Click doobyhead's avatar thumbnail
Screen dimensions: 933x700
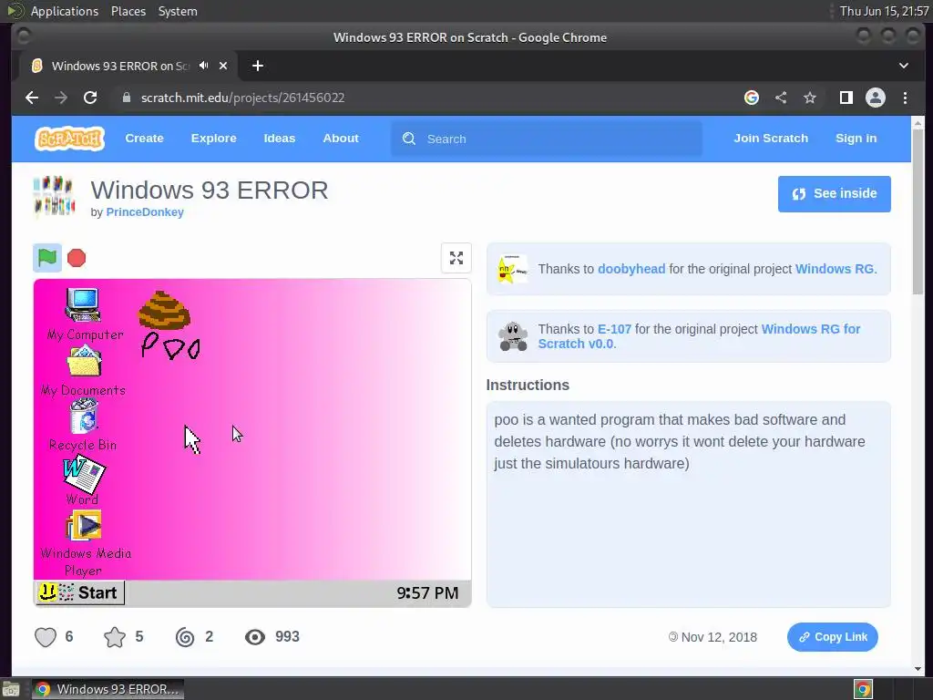512,269
